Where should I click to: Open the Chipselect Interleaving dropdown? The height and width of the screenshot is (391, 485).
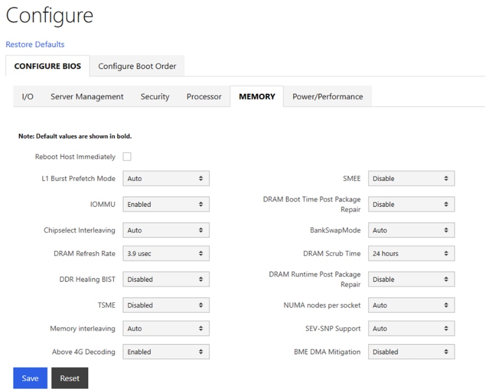(165, 230)
